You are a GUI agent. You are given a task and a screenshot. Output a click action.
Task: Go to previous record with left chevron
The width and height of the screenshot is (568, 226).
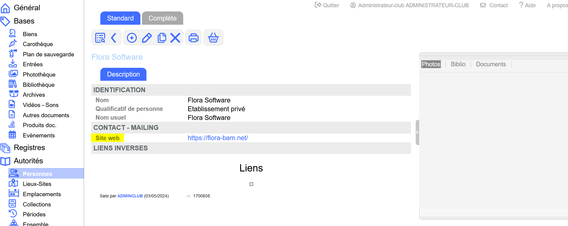coord(114,38)
